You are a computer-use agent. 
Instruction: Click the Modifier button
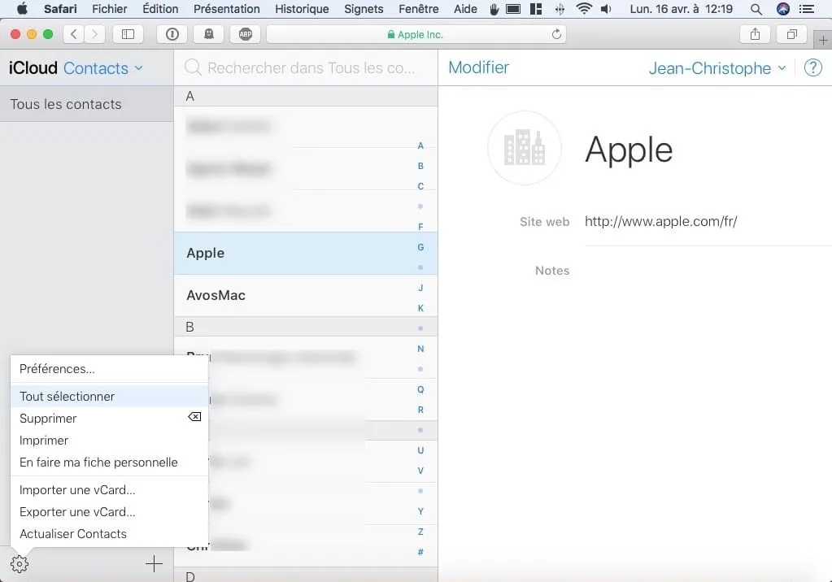(478, 67)
